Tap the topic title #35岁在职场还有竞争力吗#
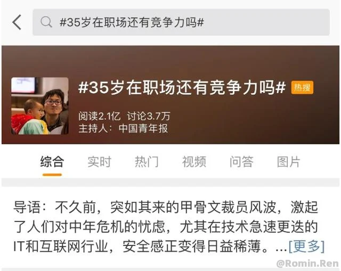Image resolution: width=341 pixels, height=271 pixels. click(x=182, y=87)
